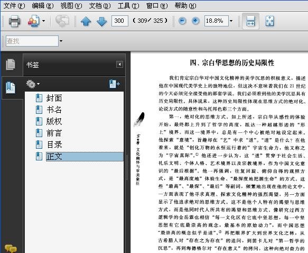Select the fit full page icon
The width and height of the screenshot is (308, 253).
[269, 21]
